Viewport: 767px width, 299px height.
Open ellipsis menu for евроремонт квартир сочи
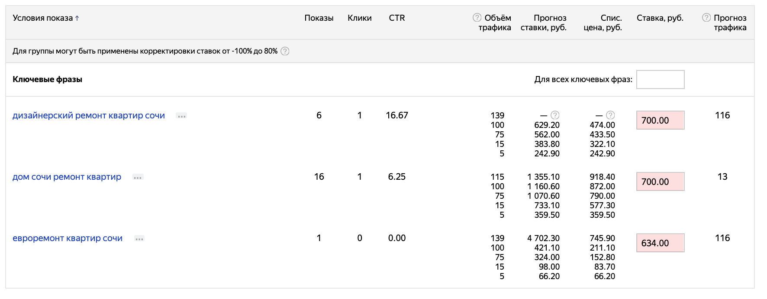[x=139, y=239]
